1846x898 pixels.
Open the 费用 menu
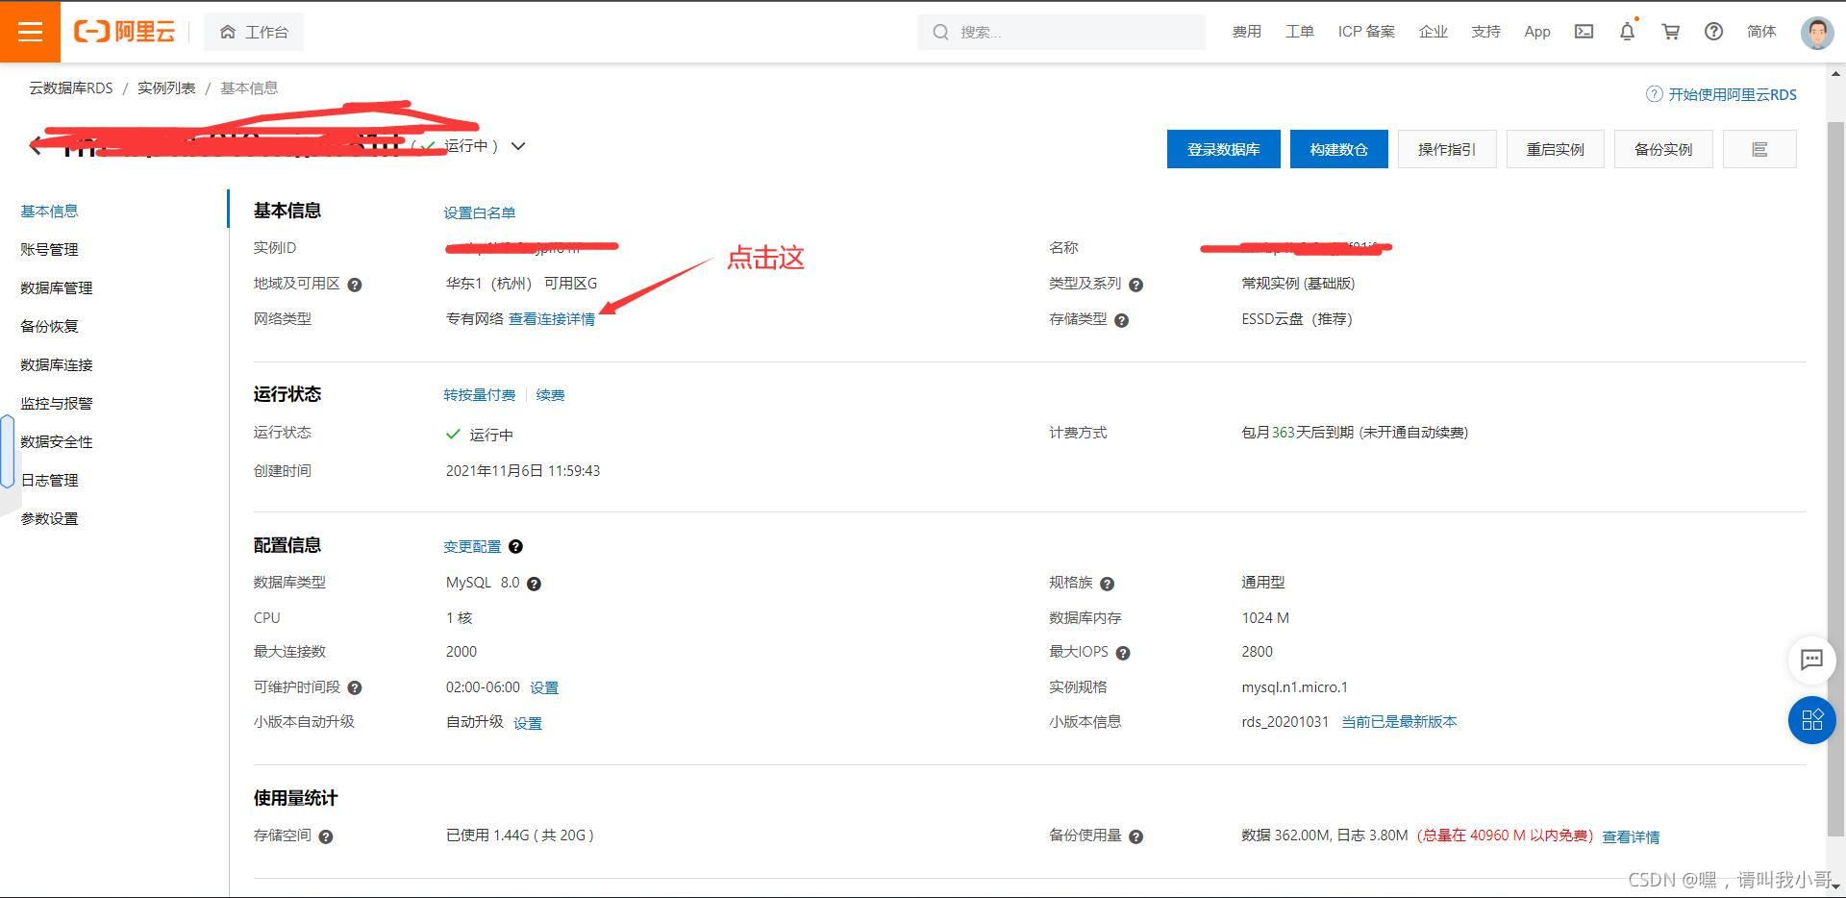click(1246, 32)
